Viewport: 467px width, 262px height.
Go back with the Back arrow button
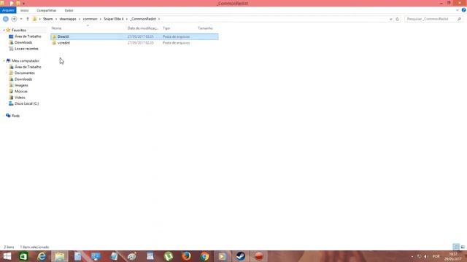tap(6, 19)
